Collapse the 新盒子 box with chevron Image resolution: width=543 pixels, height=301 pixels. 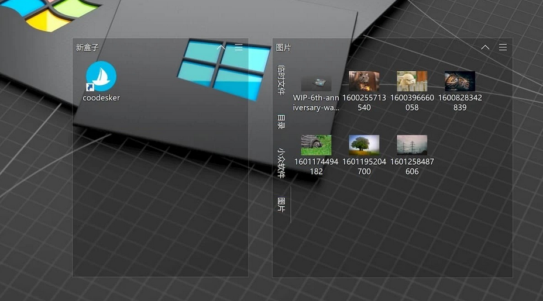pos(221,47)
